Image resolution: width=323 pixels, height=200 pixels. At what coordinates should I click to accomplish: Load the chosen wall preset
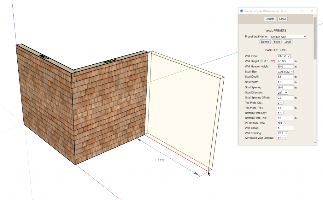click(x=287, y=42)
